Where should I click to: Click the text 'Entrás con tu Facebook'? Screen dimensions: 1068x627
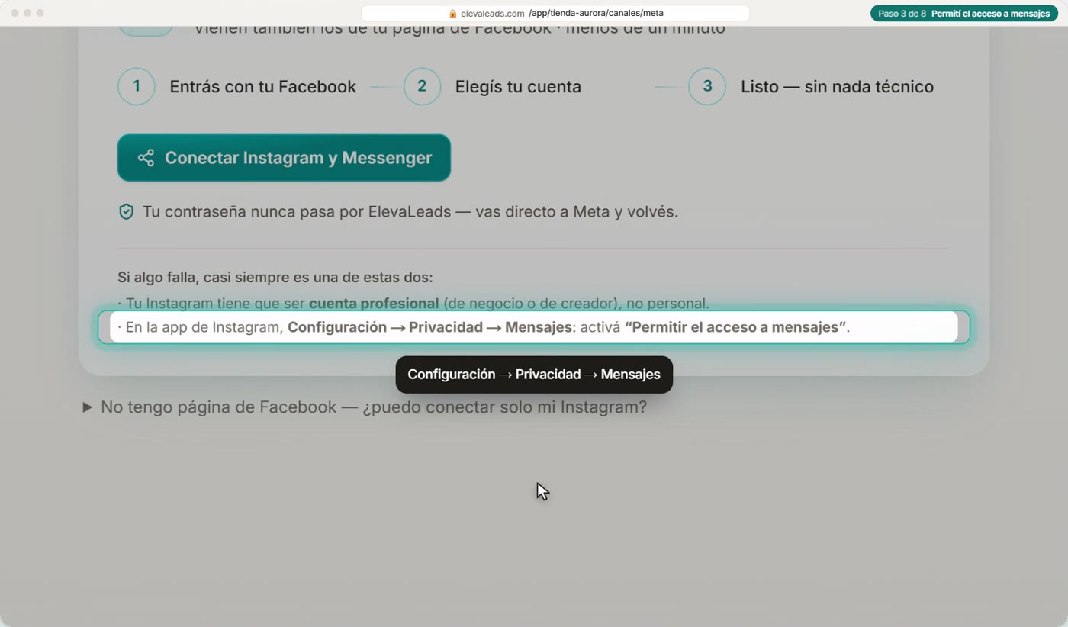point(262,87)
